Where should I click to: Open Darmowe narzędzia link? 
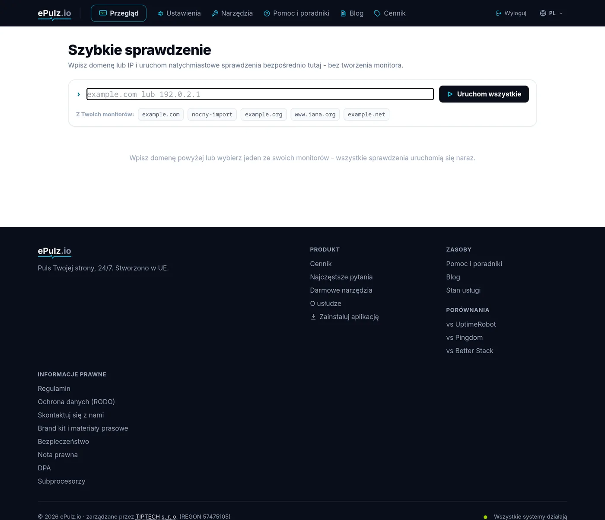[x=341, y=290]
